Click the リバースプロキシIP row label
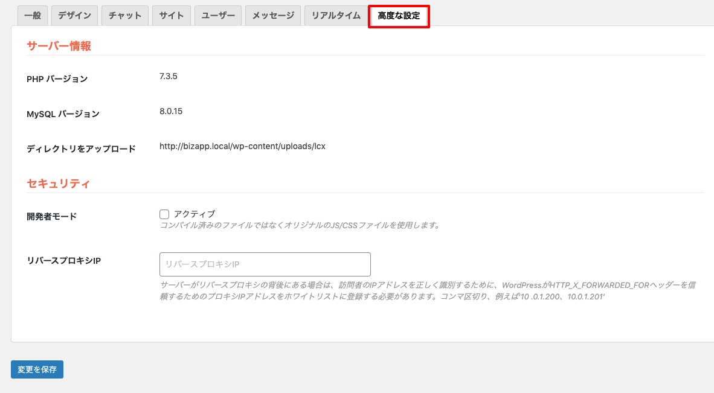 (x=64, y=261)
